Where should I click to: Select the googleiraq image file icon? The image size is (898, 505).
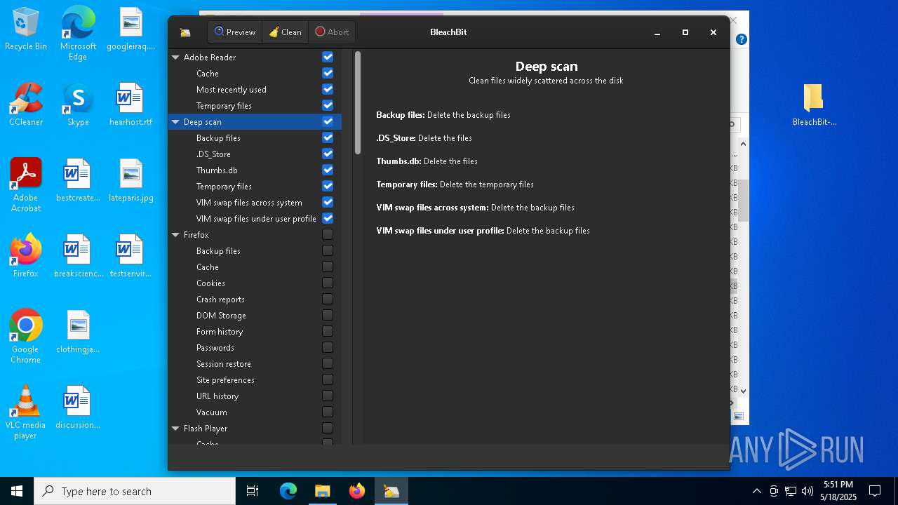pyautogui.click(x=131, y=29)
